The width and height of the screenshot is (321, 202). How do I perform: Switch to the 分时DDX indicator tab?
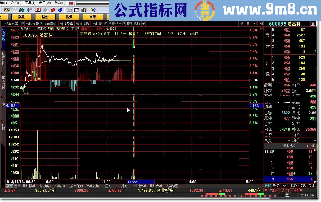61,186
